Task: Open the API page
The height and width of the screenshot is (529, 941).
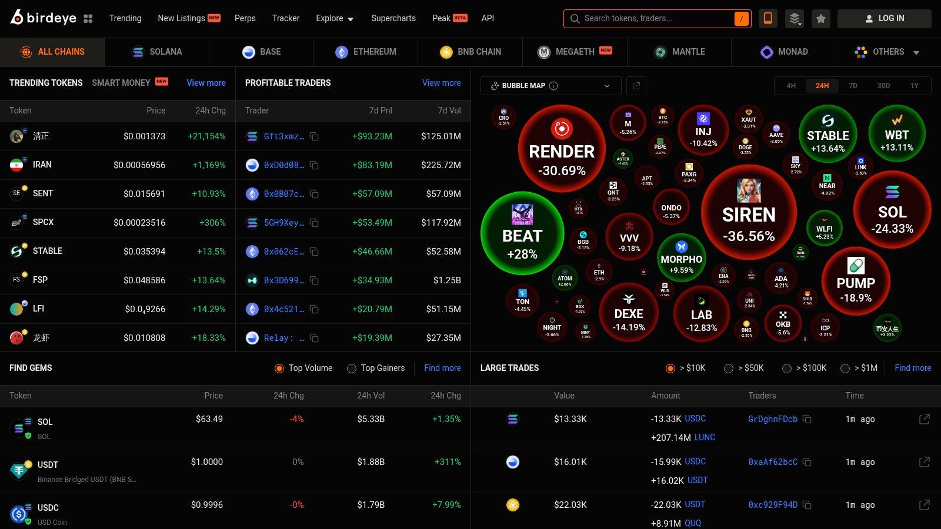Action: [x=488, y=18]
